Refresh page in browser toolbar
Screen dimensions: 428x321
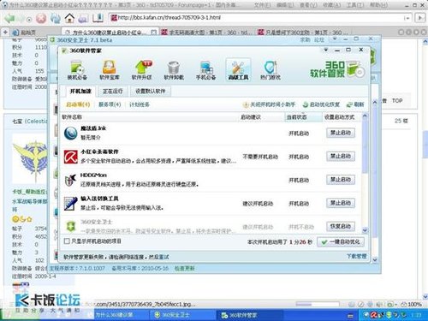56,19
